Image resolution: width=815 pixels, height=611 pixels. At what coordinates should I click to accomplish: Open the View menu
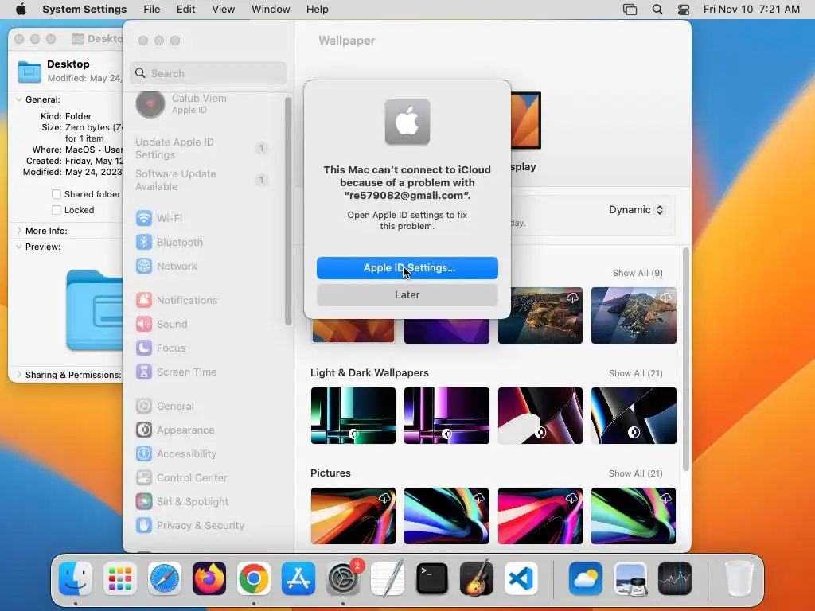[224, 10]
